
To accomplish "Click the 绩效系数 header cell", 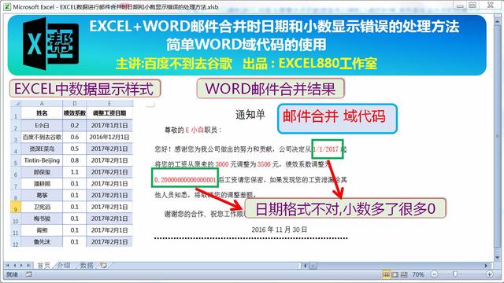I will click(x=75, y=113).
